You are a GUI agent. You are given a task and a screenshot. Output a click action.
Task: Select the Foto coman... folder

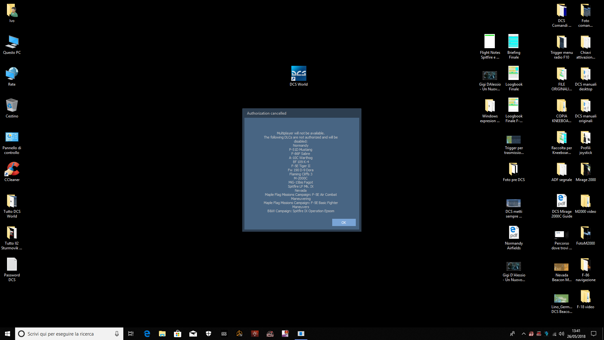coord(585,15)
